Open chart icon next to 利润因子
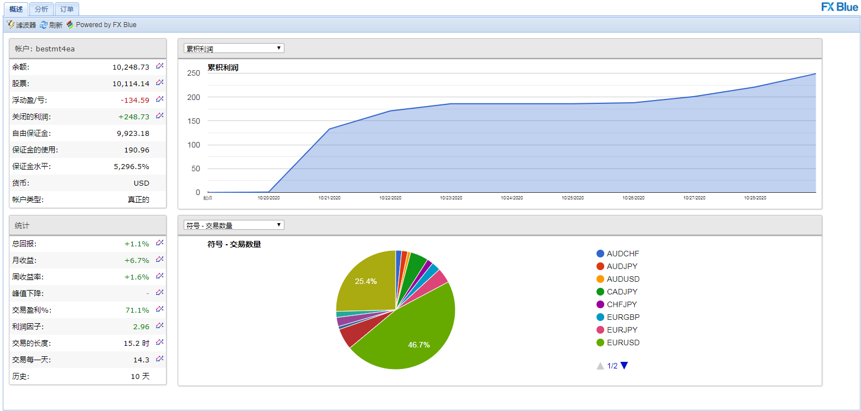This screenshot has height=411, width=861. pyautogui.click(x=159, y=326)
